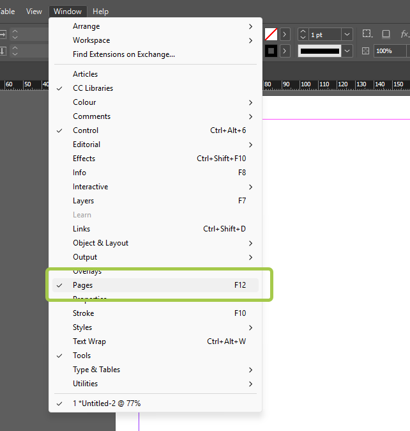Screen dimensions: 410x431
Task: Expand the Colour submenu
Action: [155, 102]
